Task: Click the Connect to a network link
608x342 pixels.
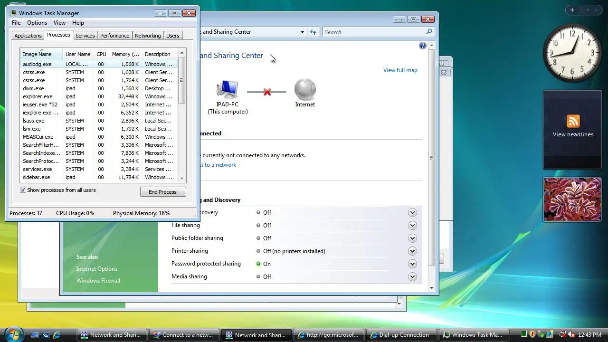Action: pyautogui.click(x=218, y=165)
